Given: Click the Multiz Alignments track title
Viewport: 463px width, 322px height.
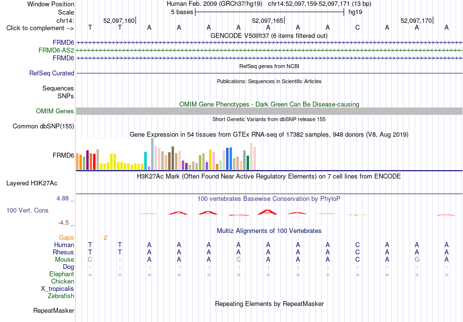Looking at the screenshot, I should tap(269, 231).
